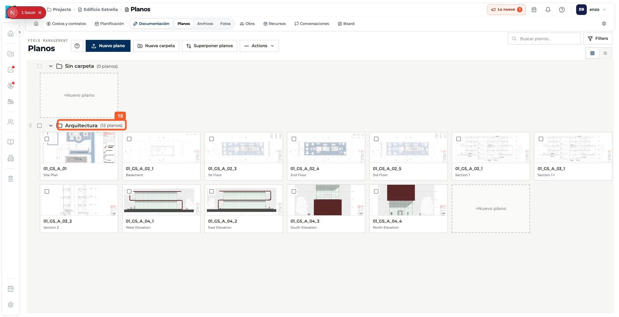Open the Archivos tab
This screenshot has width=619, height=317.
click(205, 24)
